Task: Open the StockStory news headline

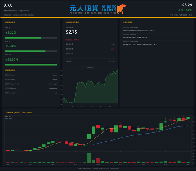Action: [135, 37]
